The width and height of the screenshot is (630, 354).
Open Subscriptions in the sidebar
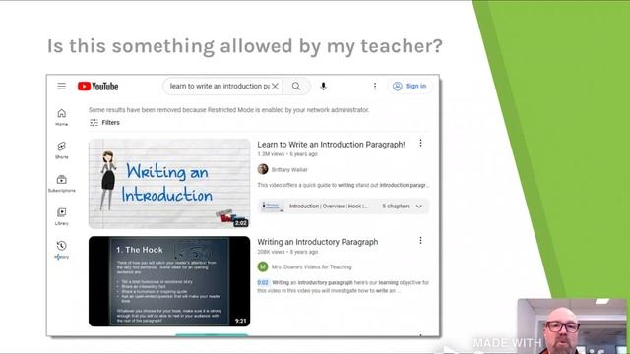tap(61, 184)
